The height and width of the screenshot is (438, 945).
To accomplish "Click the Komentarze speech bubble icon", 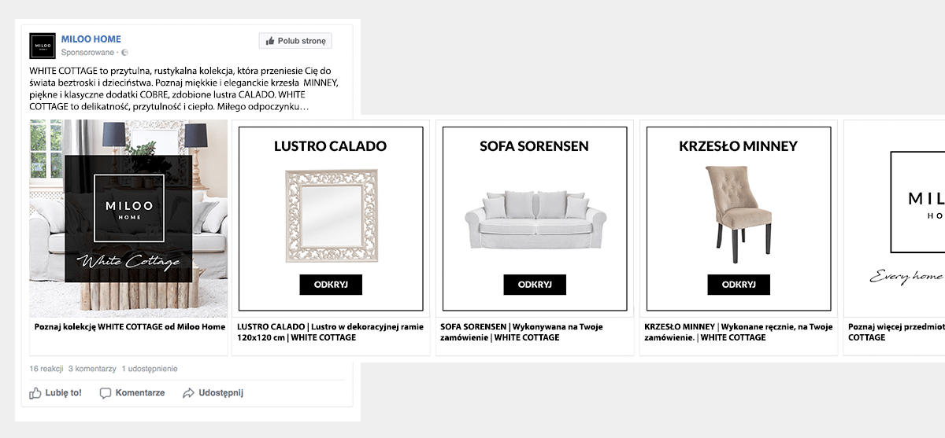I will point(106,393).
